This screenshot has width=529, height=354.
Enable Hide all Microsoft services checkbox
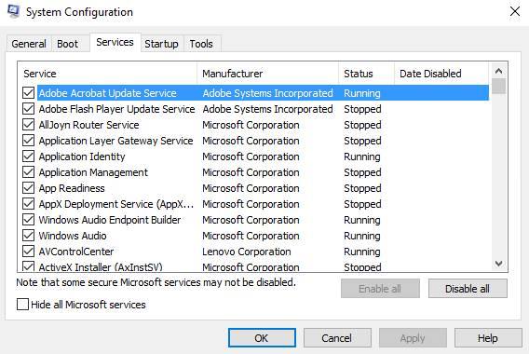point(22,305)
